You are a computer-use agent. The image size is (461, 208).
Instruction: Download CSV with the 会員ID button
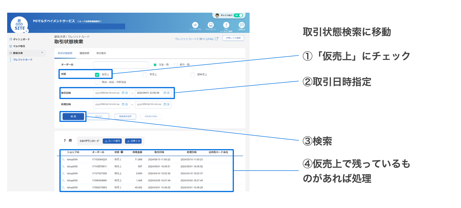click(x=133, y=141)
